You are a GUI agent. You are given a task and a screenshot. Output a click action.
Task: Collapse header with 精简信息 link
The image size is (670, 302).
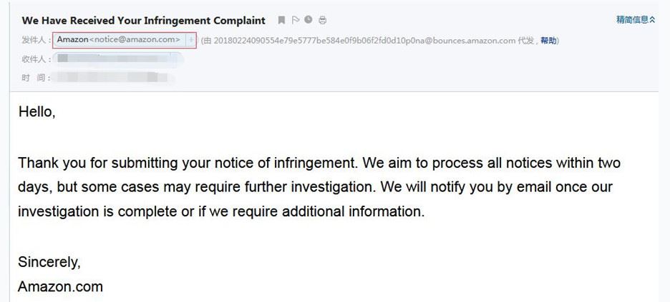[632, 19]
